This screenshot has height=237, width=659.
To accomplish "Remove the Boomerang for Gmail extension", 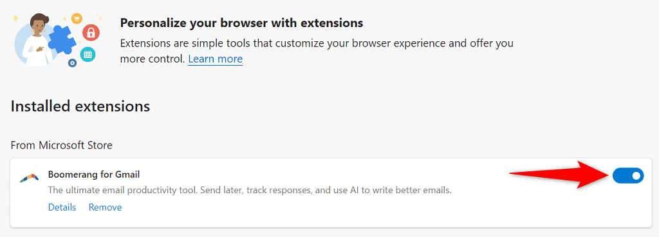I will click(105, 207).
